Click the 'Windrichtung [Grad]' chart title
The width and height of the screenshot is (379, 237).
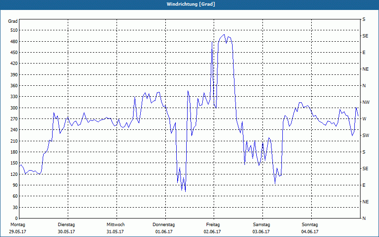click(x=191, y=4)
